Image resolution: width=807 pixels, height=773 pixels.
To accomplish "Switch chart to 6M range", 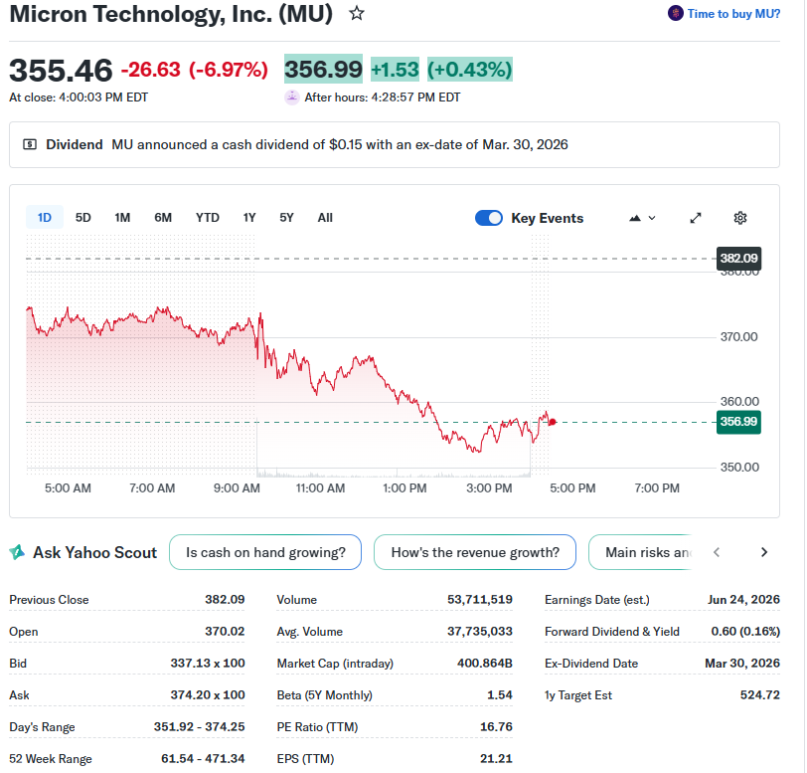I will click(163, 218).
